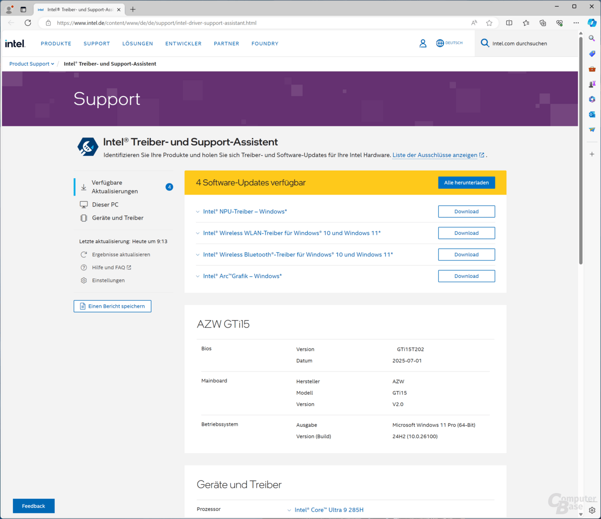Screen dimensions: 601x519
Task: Expand Intel Arc Grafik Windows entry
Action: point(242,276)
